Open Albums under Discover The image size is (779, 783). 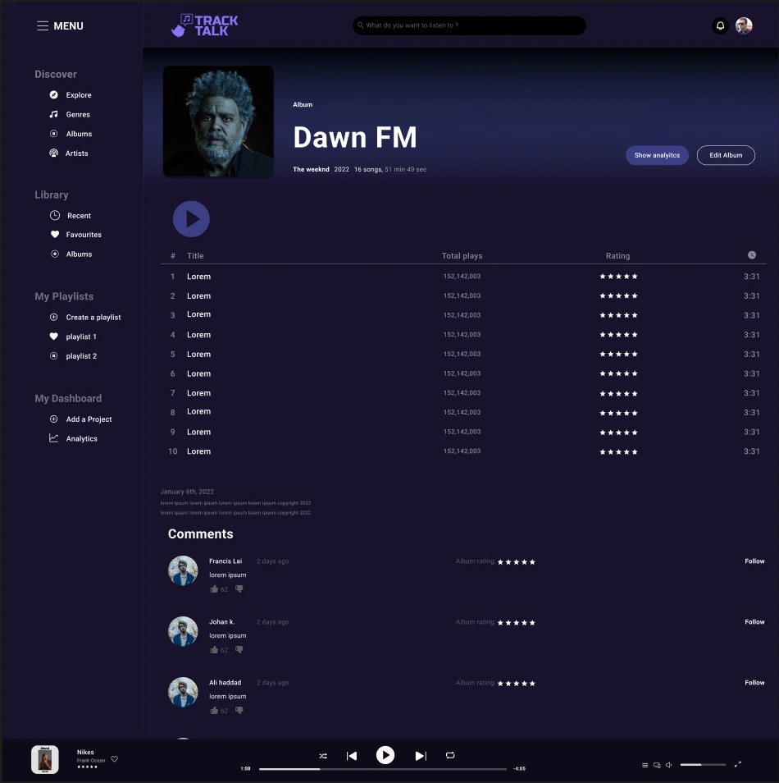(x=79, y=134)
